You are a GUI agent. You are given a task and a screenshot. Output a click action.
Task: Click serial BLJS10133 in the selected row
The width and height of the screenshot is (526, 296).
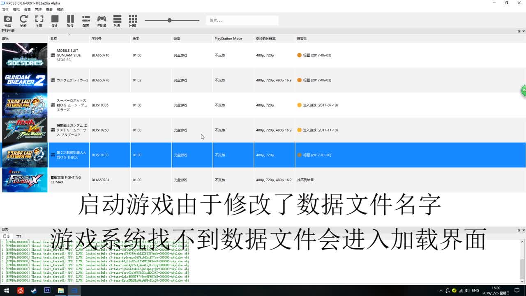(100, 155)
